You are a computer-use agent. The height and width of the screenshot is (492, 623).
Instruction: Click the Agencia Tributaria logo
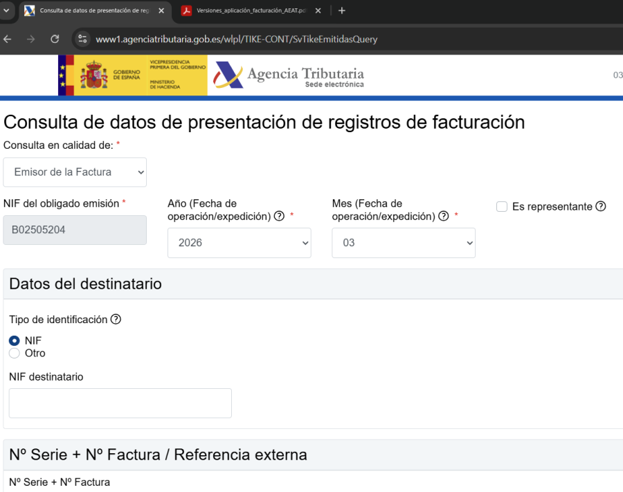pyautogui.click(x=289, y=75)
